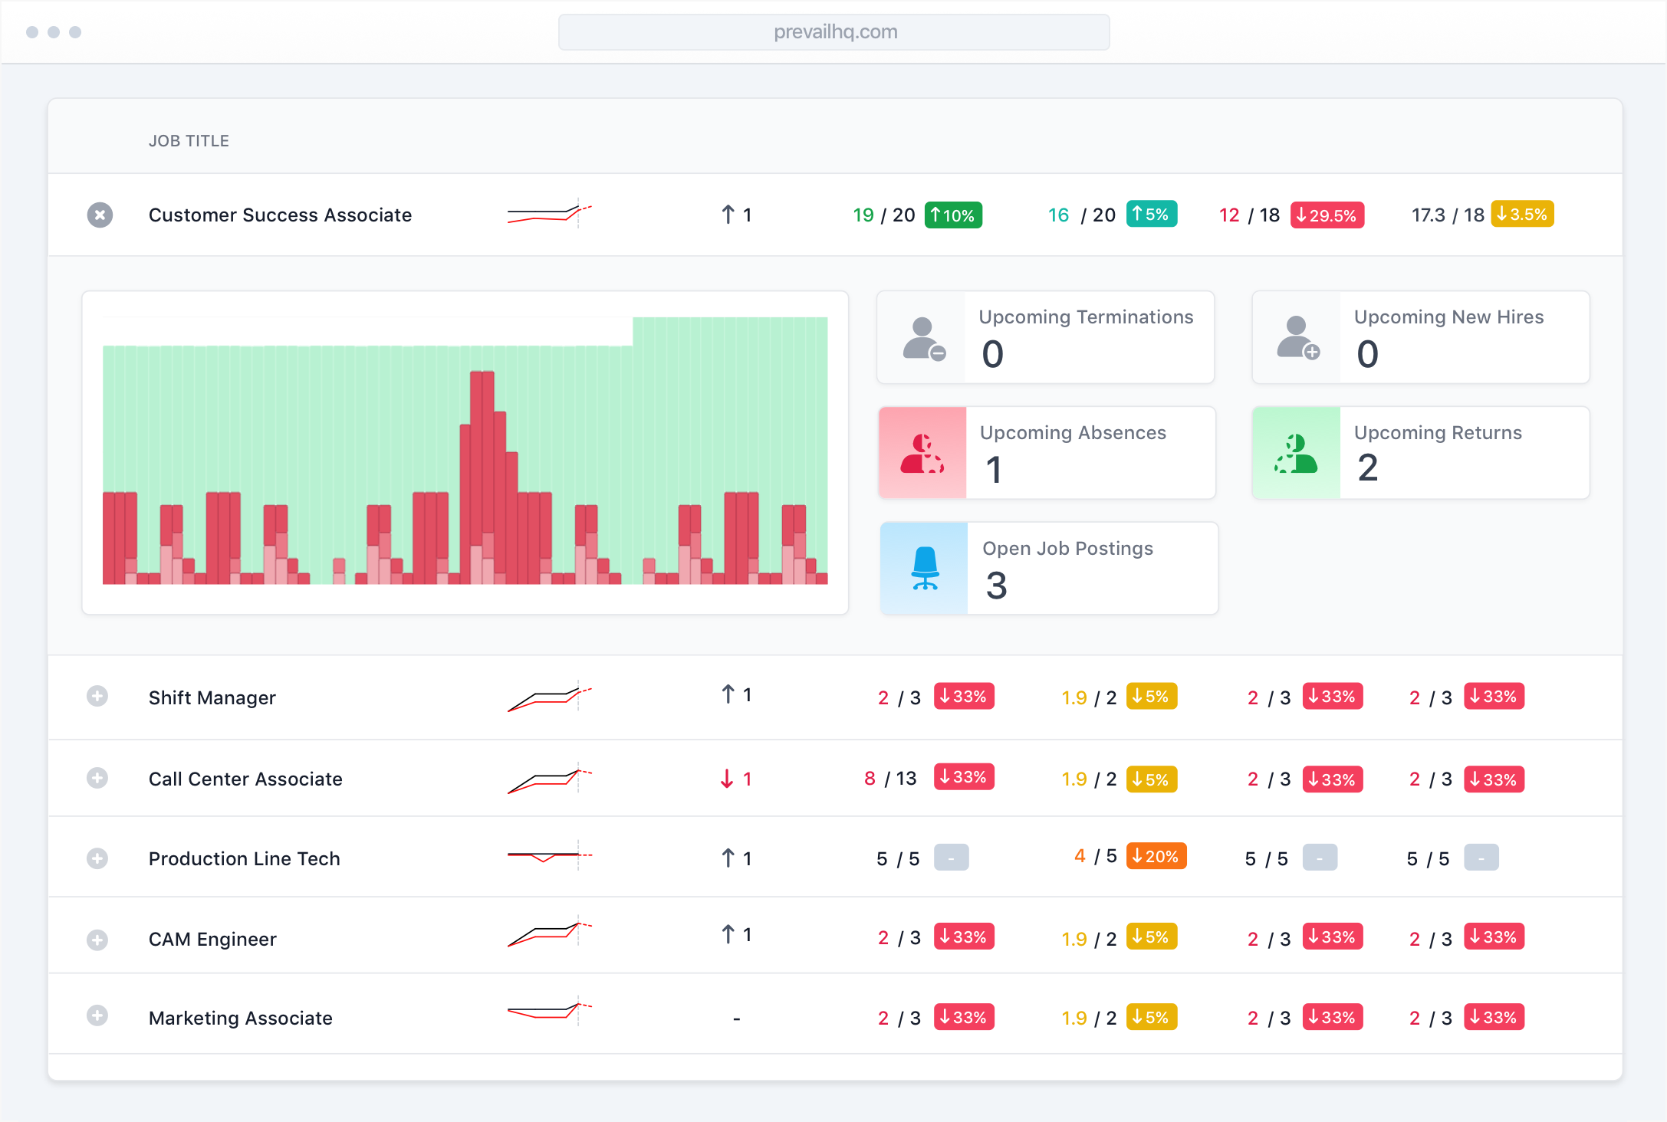Click the green Upcoming Returns icon
The height and width of the screenshot is (1122, 1667).
click(1297, 453)
